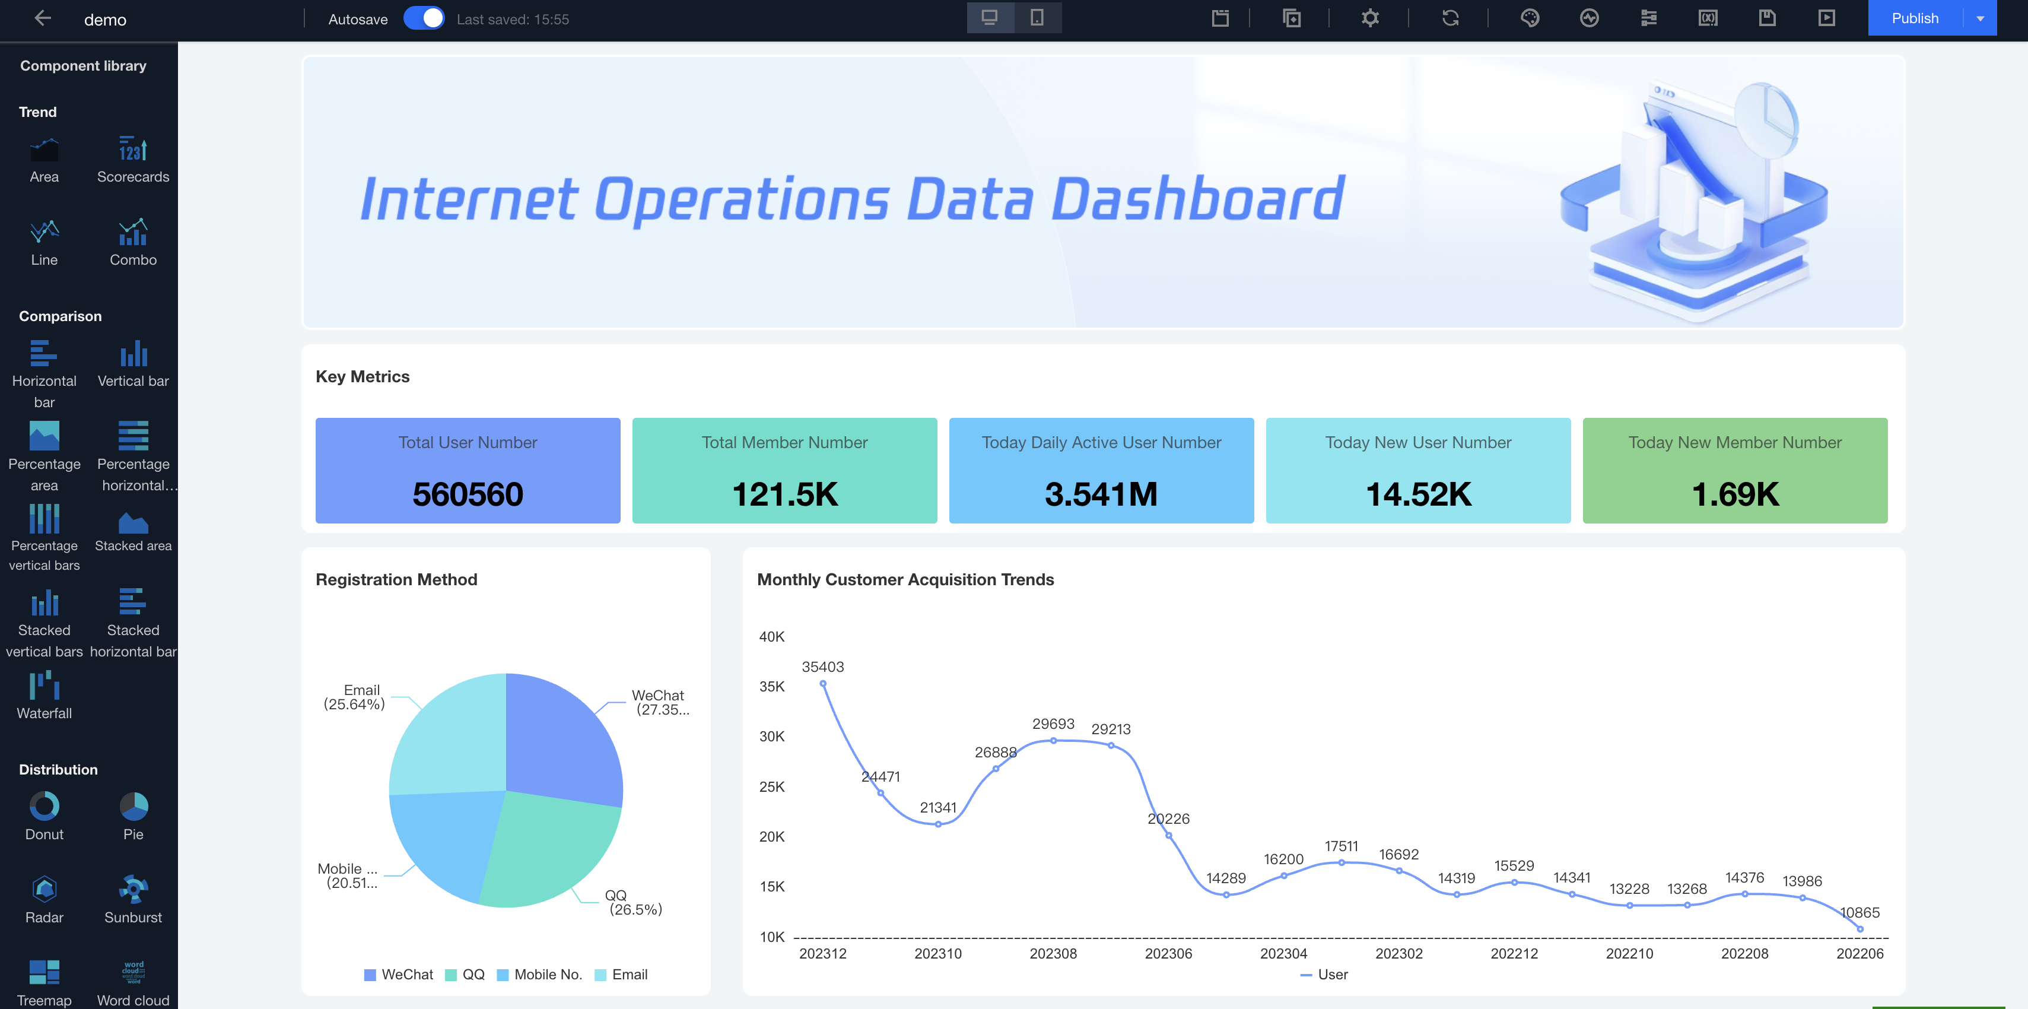Viewport: 2028px width, 1009px height.
Task: Click the refresh data icon
Action: [1450, 18]
